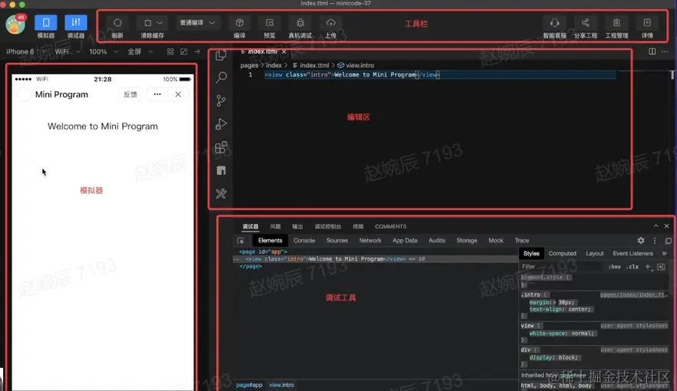Viewport: 677px width, 391px height.
Task: Click the 预览 preview icon
Action: pos(270,23)
